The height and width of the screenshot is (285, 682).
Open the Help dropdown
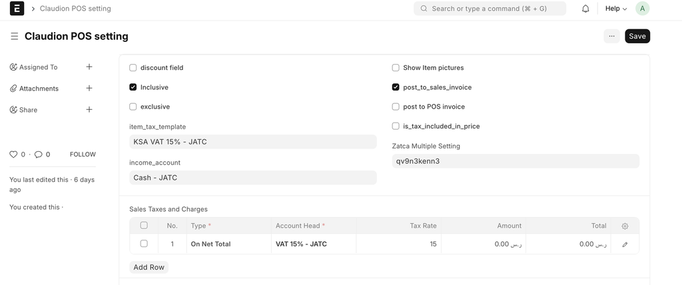(616, 9)
